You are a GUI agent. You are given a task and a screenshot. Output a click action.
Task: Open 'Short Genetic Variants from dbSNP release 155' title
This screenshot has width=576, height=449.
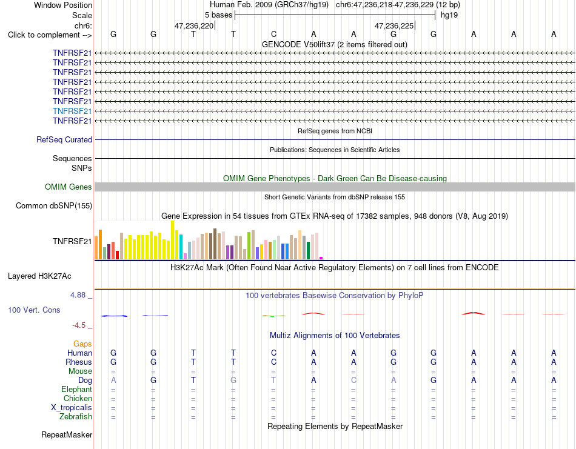335,197
